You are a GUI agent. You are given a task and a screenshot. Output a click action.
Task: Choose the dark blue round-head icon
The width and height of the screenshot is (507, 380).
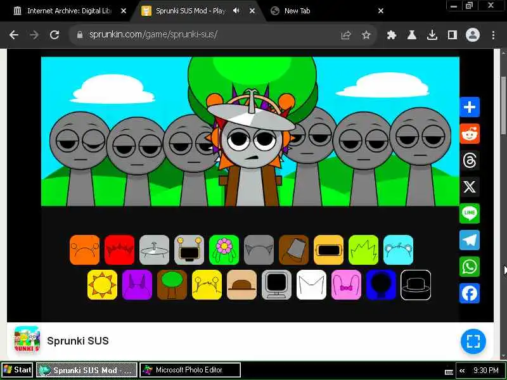point(381,284)
